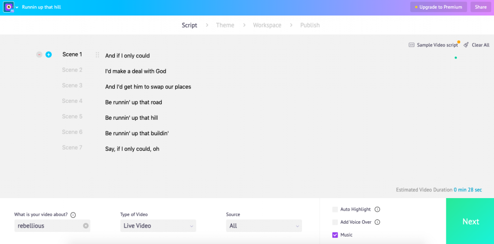The width and height of the screenshot is (494, 244).
Task: Click the Next button
Action: coord(470,221)
